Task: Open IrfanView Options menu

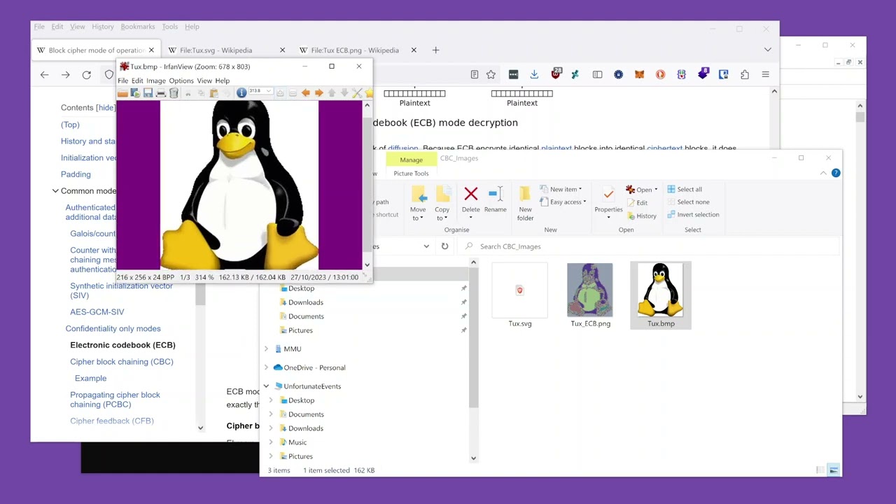Action: (181, 80)
